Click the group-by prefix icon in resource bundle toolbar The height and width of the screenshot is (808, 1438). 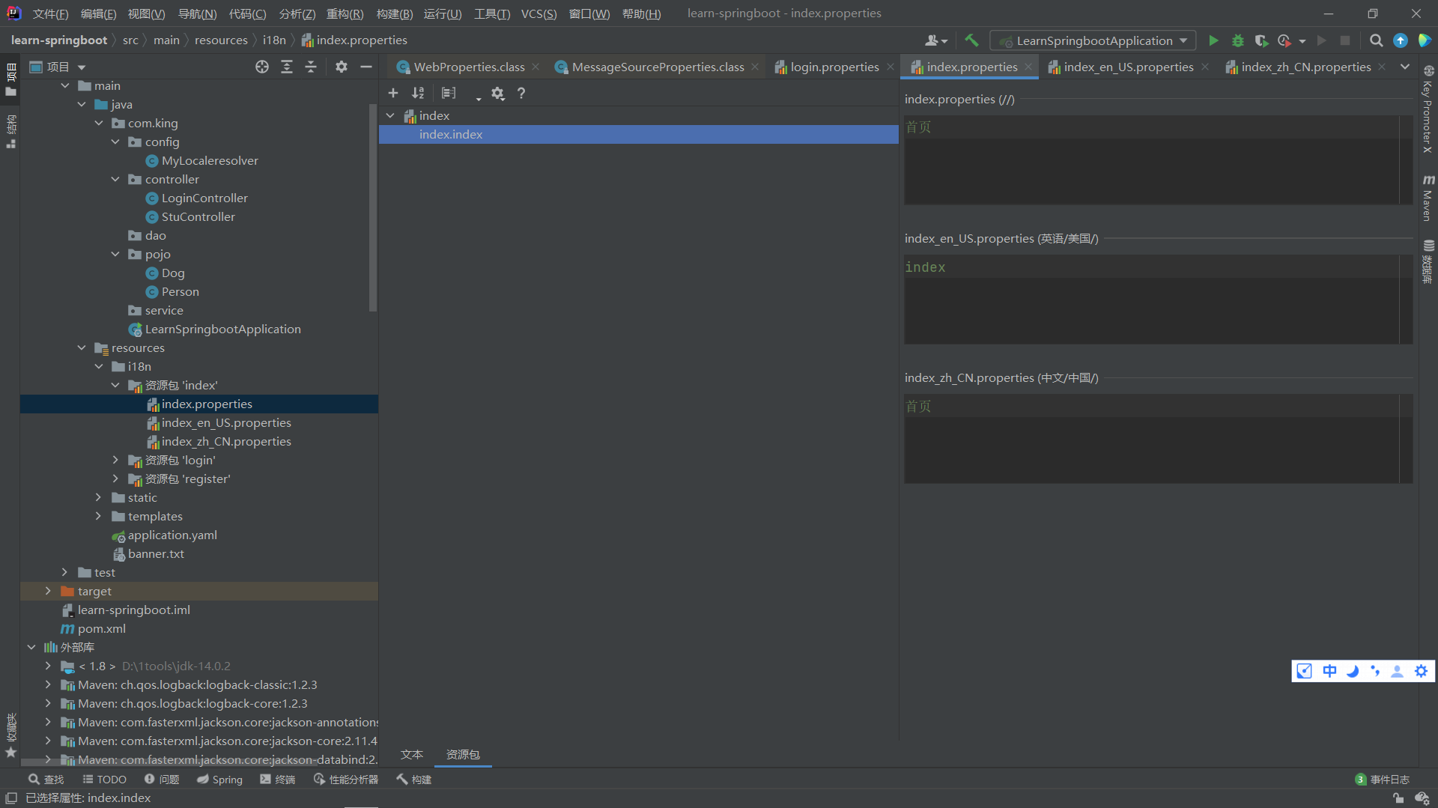click(449, 93)
